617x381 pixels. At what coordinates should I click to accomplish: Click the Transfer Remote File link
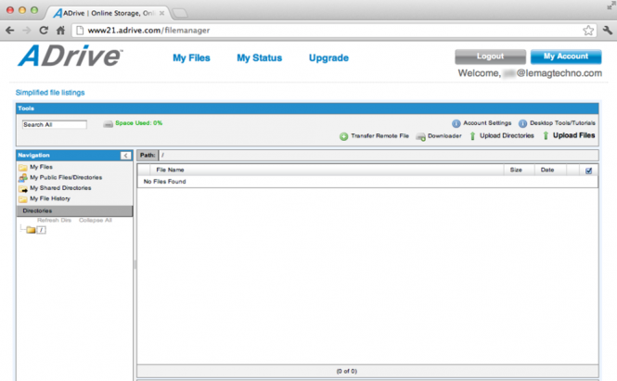tap(379, 136)
